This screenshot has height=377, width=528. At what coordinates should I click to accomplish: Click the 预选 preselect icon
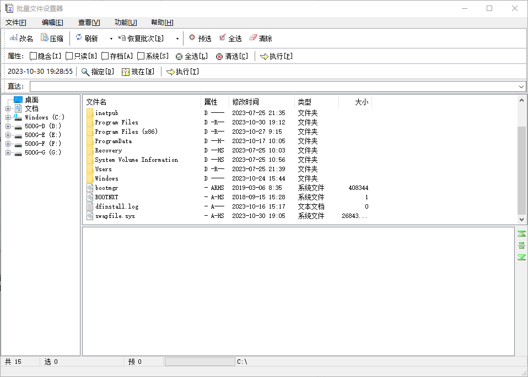click(x=192, y=38)
